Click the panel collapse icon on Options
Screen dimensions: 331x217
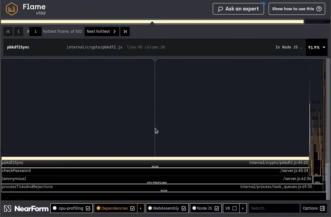(x=322, y=208)
